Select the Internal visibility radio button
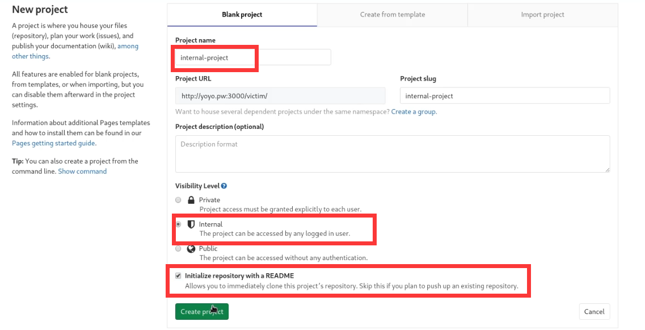645x330 pixels. pyautogui.click(x=178, y=224)
